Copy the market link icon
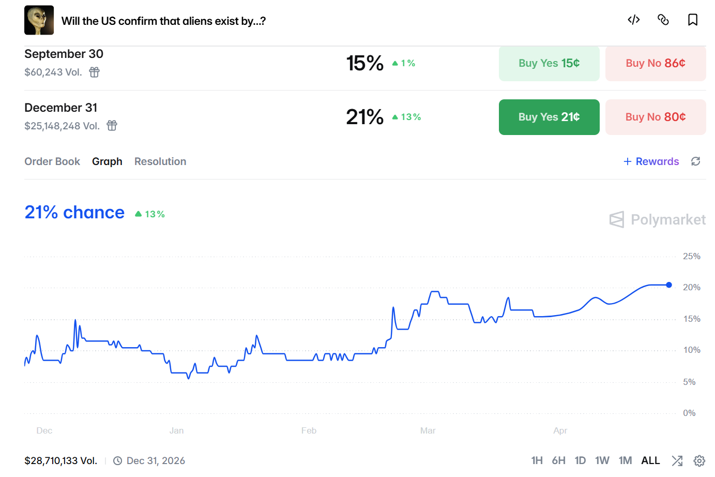This screenshot has width=715, height=477. pos(663,20)
